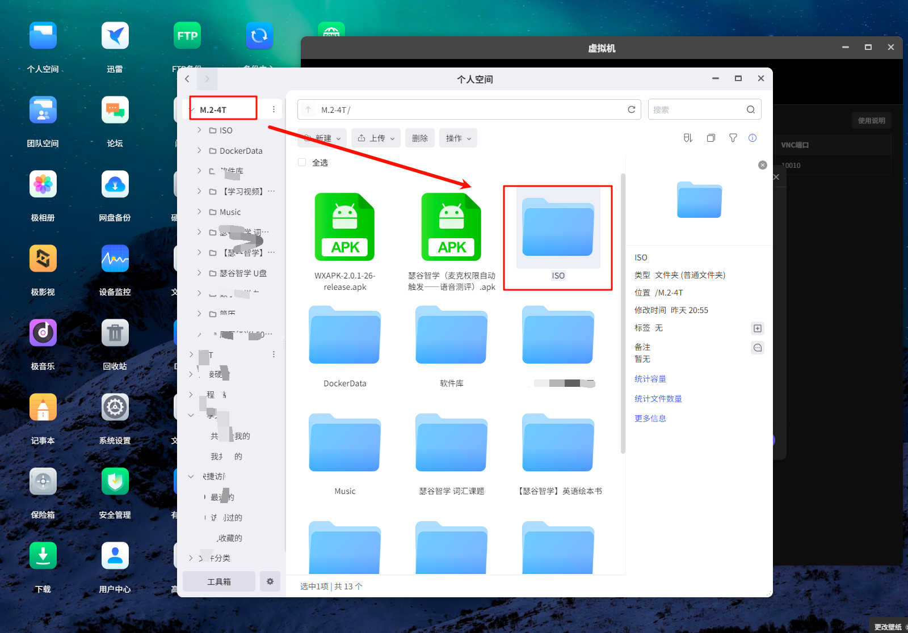Open the 操作 actions menu

point(458,138)
